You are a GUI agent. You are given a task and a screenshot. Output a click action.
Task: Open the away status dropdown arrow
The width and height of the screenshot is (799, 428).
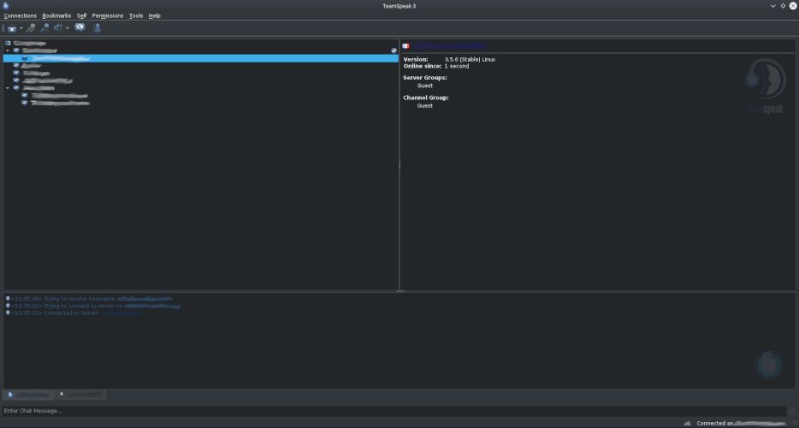coord(68,28)
